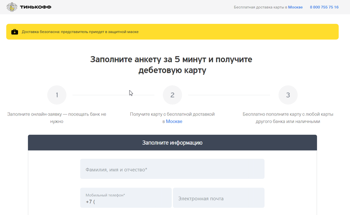Viewport: 350px width, 215px height.
Task: Click the medical case icon in yellow banner
Action: (x=14, y=32)
